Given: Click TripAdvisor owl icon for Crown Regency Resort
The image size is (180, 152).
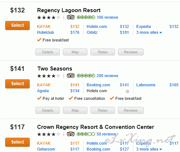Looking at the screenshot, I should [x=71, y=134].
